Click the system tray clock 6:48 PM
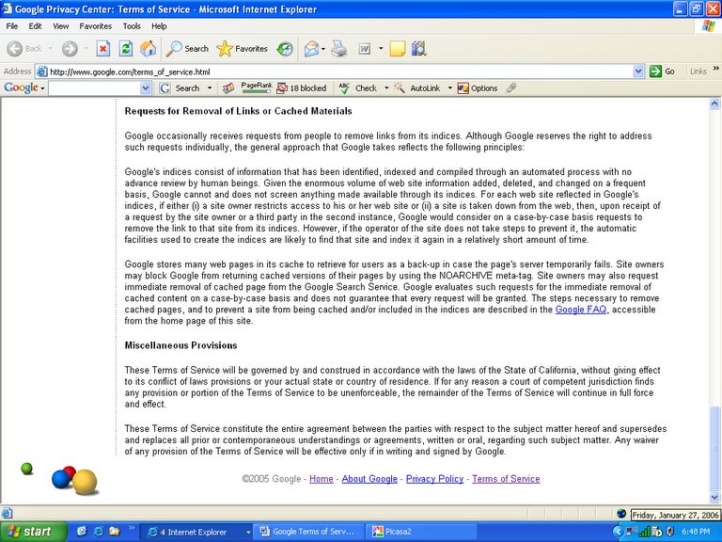The image size is (722, 542). pyautogui.click(x=696, y=532)
